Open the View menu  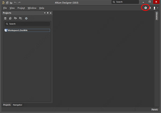coord(12,8)
